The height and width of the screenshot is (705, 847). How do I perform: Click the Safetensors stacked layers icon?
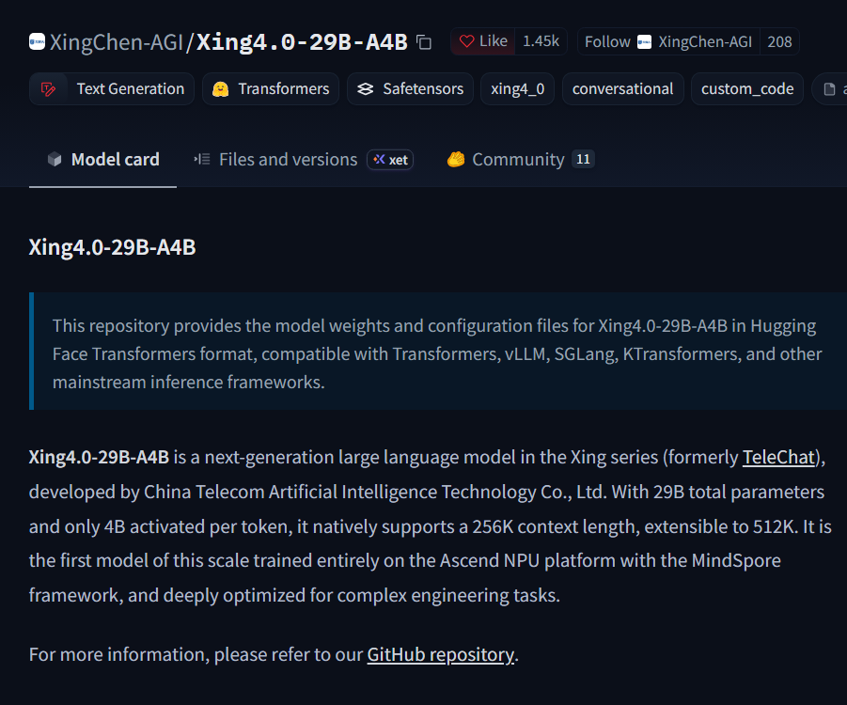pos(366,89)
